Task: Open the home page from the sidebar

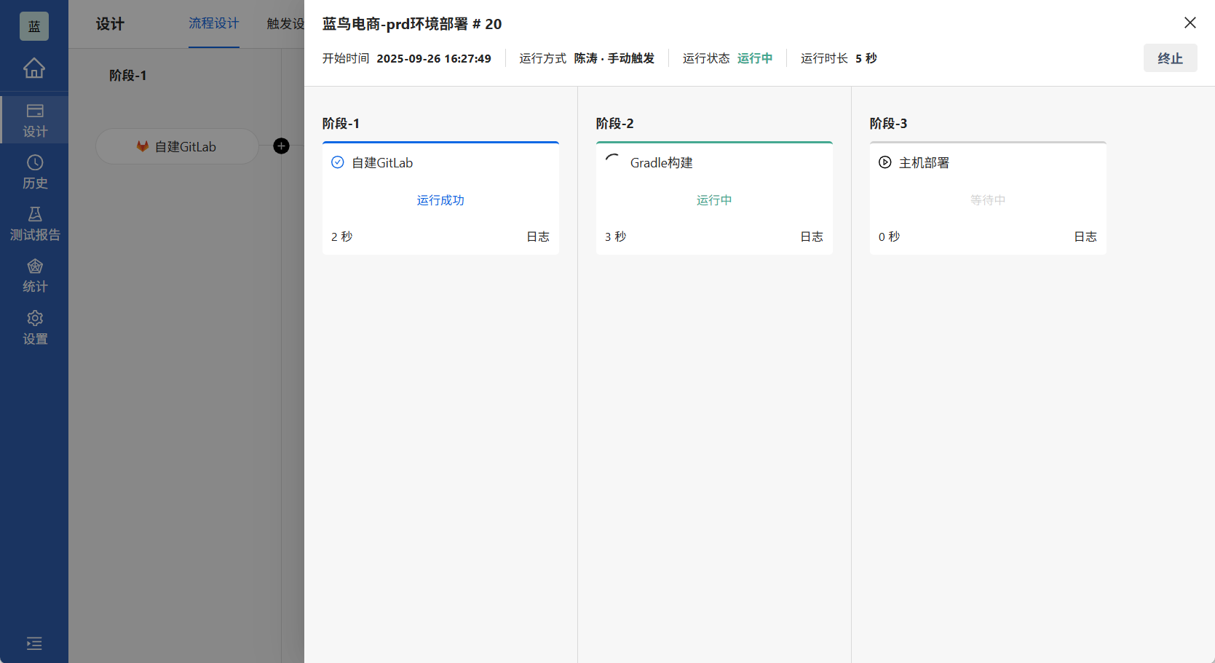Action: pyautogui.click(x=34, y=68)
